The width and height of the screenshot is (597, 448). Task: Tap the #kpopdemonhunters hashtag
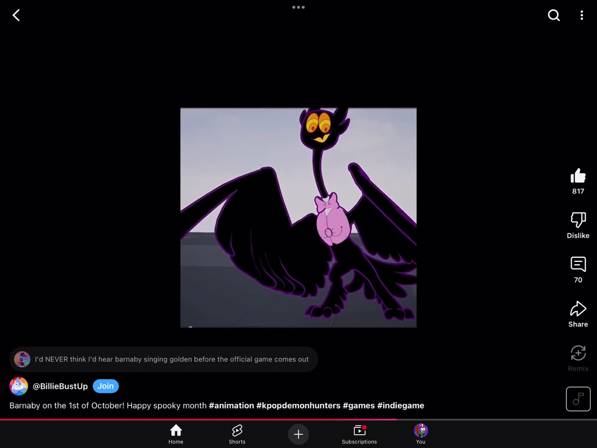298,406
